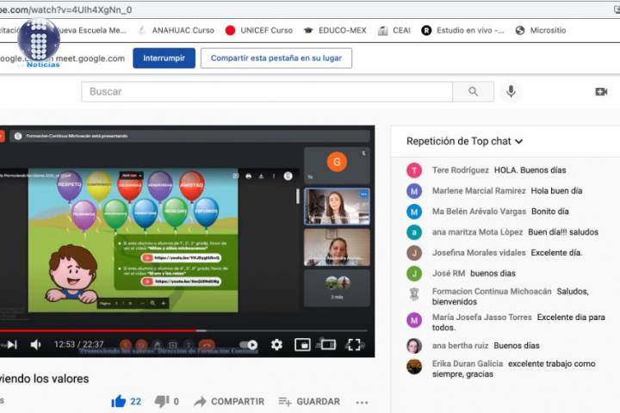
Task: Click the Buscar search field
Action: [x=267, y=92]
